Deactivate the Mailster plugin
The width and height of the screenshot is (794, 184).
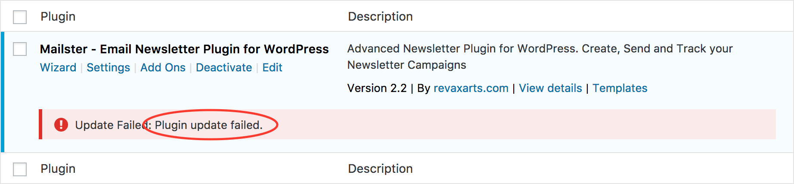(x=224, y=67)
